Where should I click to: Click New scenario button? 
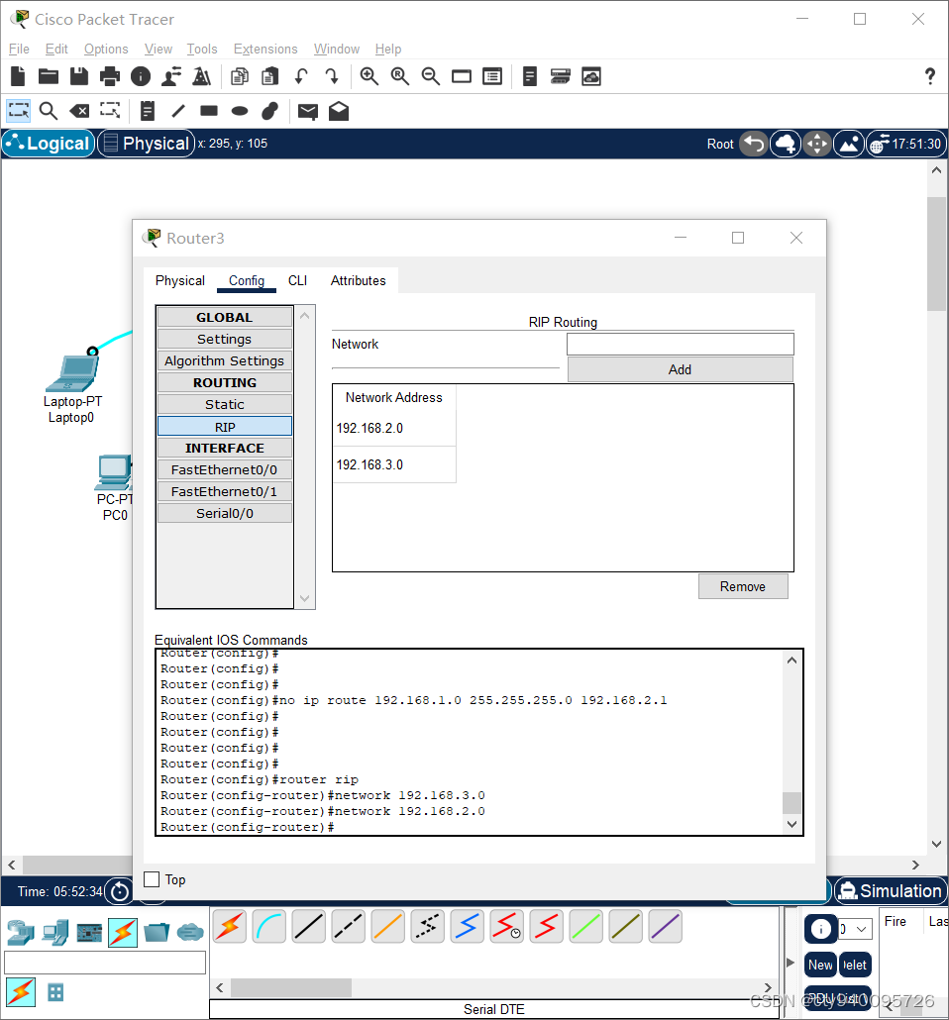pos(820,965)
